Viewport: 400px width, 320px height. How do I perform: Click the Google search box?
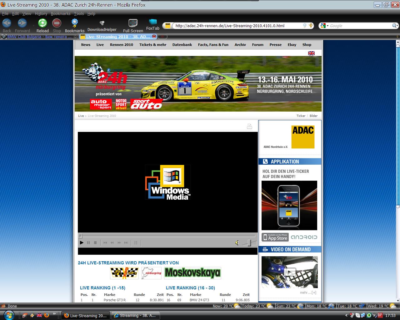tap(360, 26)
